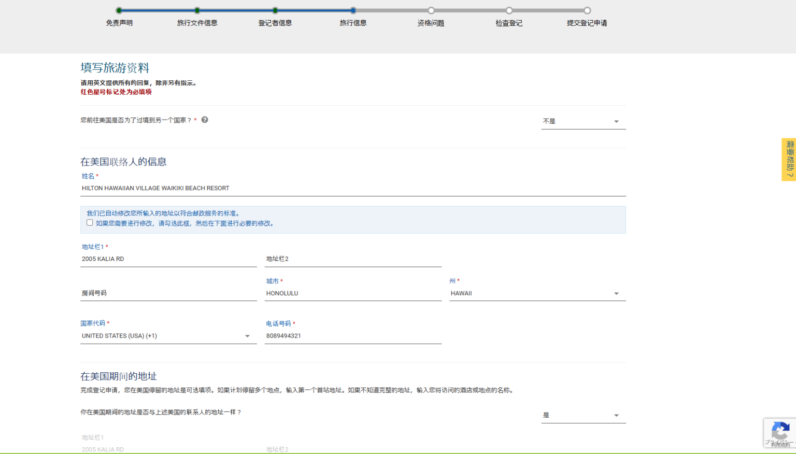Image resolution: width=796 pixels, height=454 pixels.
Task: Open the same-address 是 dropdown
Action: (x=583, y=415)
